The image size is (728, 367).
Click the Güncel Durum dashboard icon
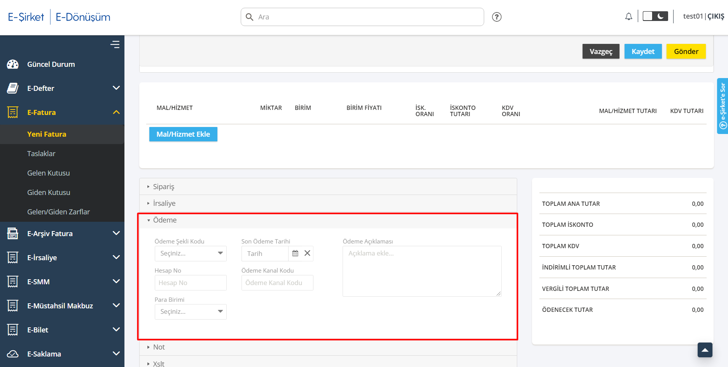pos(13,64)
